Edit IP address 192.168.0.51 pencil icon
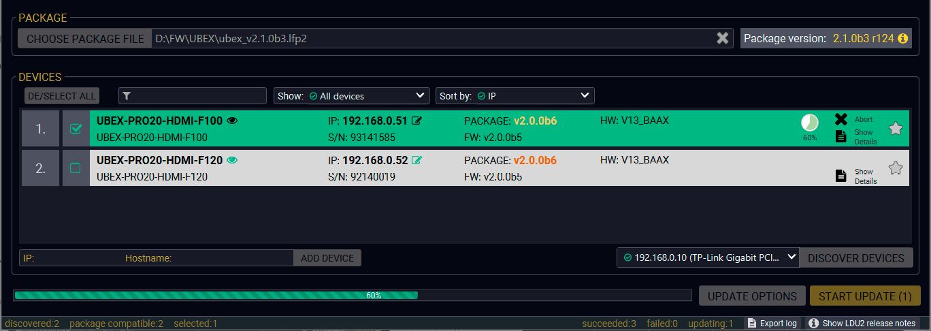Screen dimensions: 931x331 coord(416,121)
